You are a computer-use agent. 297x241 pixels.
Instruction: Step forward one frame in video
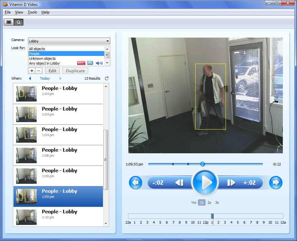point(231,183)
